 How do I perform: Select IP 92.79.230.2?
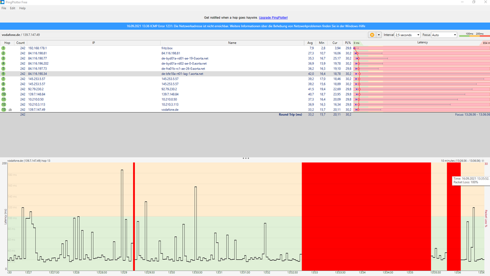(x=36, y=89)
